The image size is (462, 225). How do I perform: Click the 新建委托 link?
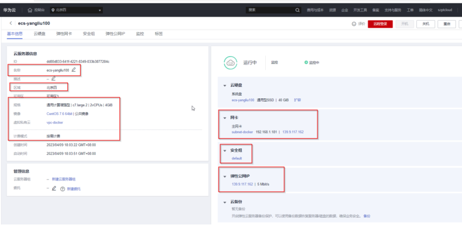pyautogui.click(x=73, y=189)
